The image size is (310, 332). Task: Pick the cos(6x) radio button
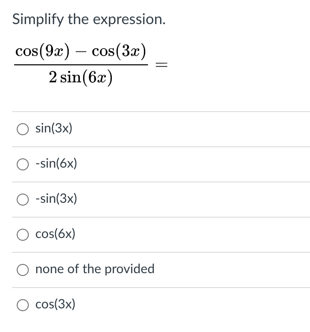23,235
